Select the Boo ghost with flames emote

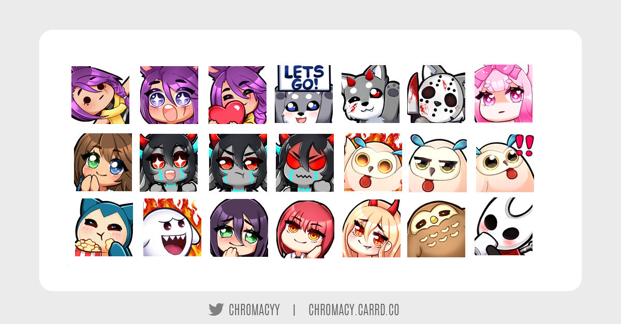click(172, 227)
